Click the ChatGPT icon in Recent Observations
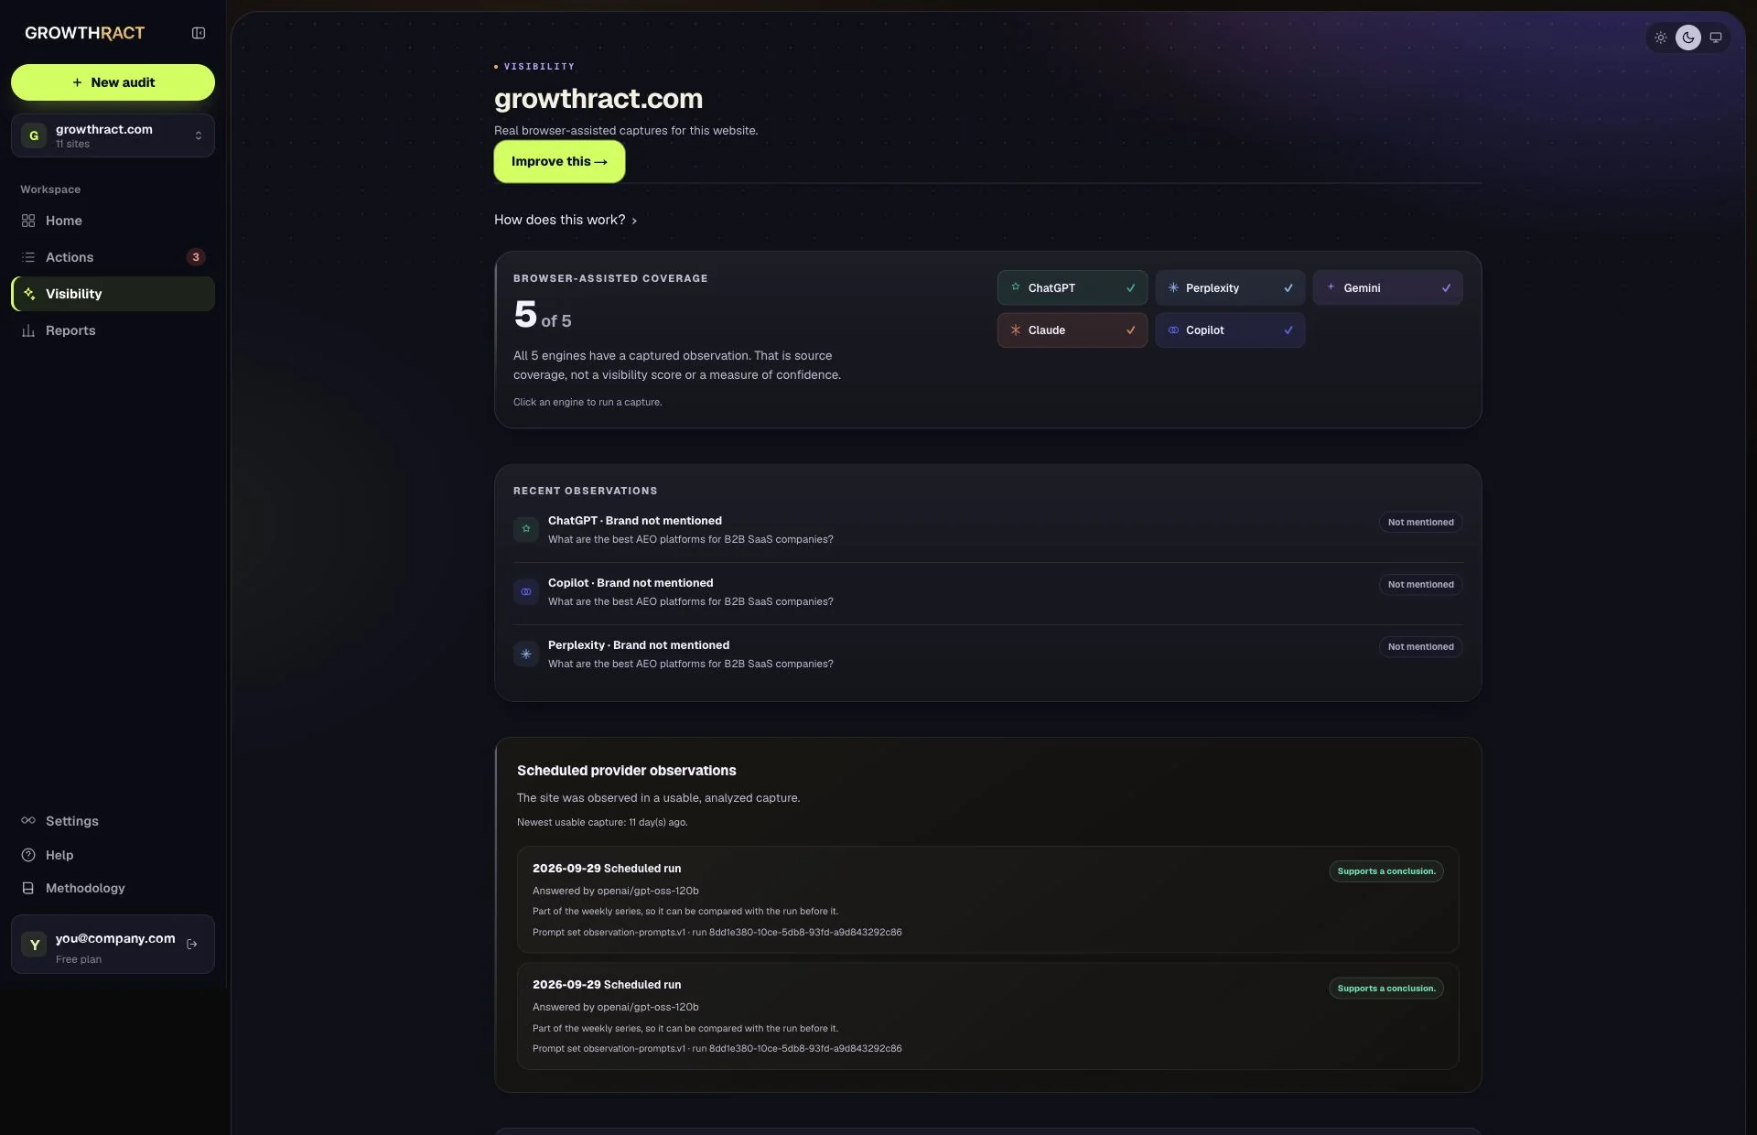Screen dimensions: 1757x1135 (x=526, y=529)
